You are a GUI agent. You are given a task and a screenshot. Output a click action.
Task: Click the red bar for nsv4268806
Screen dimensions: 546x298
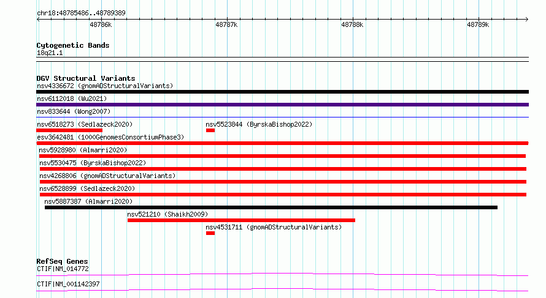[x=283, y=182]
